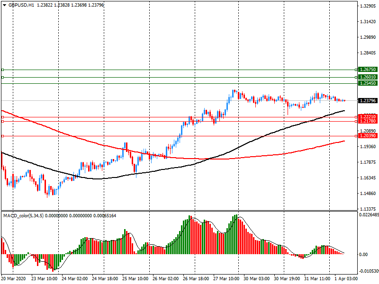Click the 27 Mar 10:00 time label

[x=226, y=279]
